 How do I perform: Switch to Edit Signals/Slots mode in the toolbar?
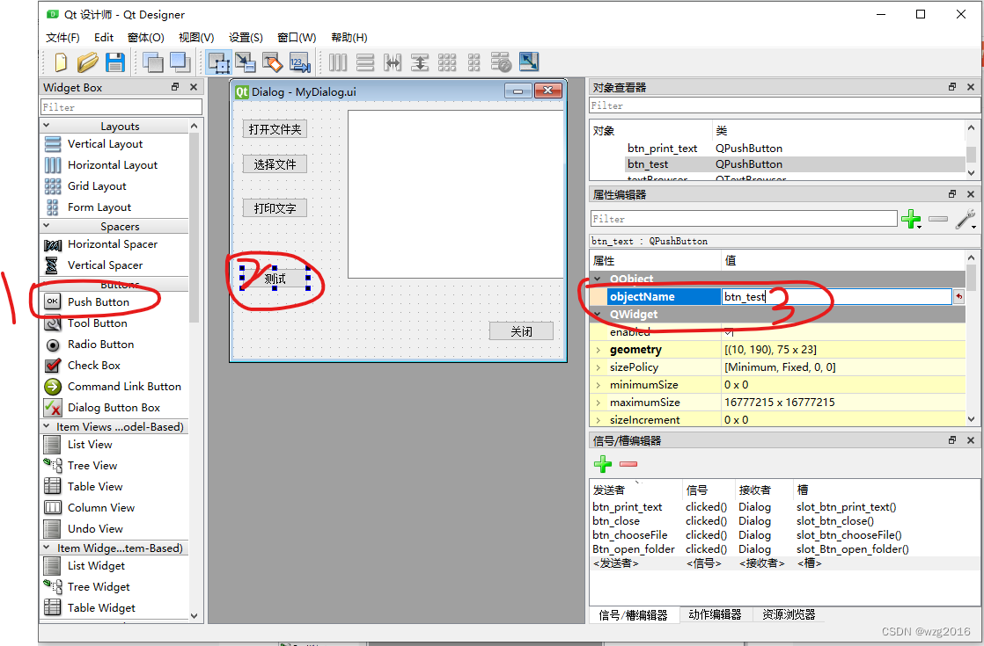(x=247, y=62)
